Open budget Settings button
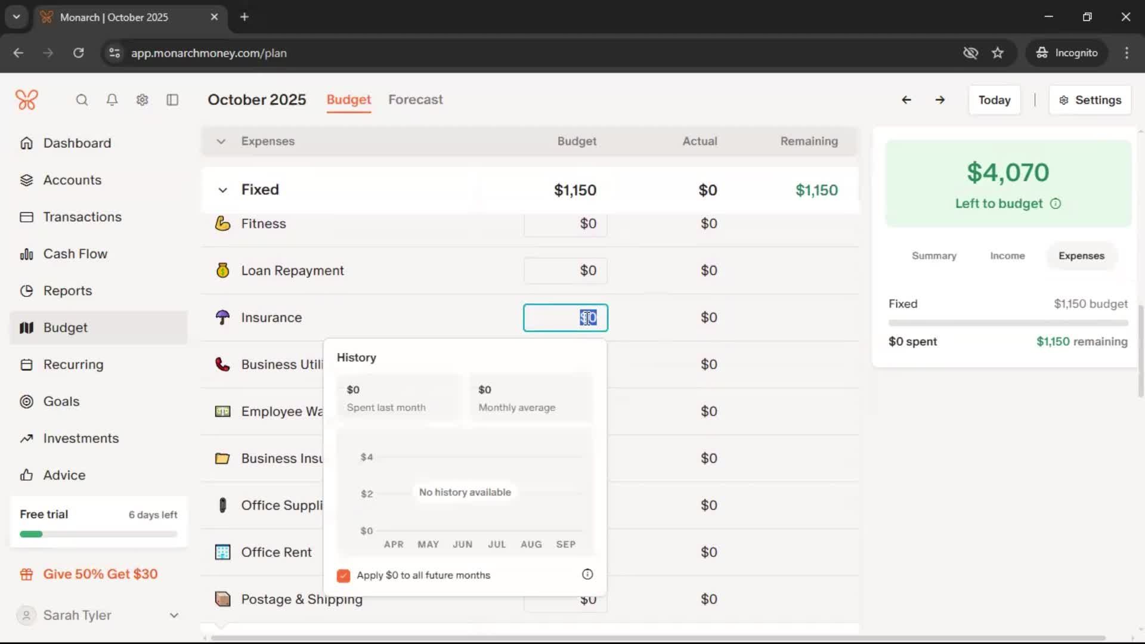1145x644 pixels. click(x=1090, y=100)
